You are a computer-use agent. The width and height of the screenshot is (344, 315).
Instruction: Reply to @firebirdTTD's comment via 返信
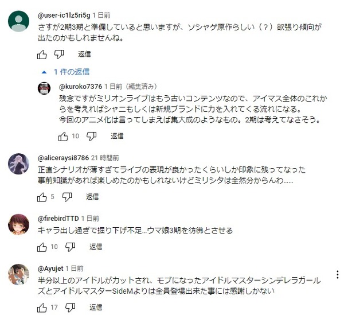pos(96,247)
